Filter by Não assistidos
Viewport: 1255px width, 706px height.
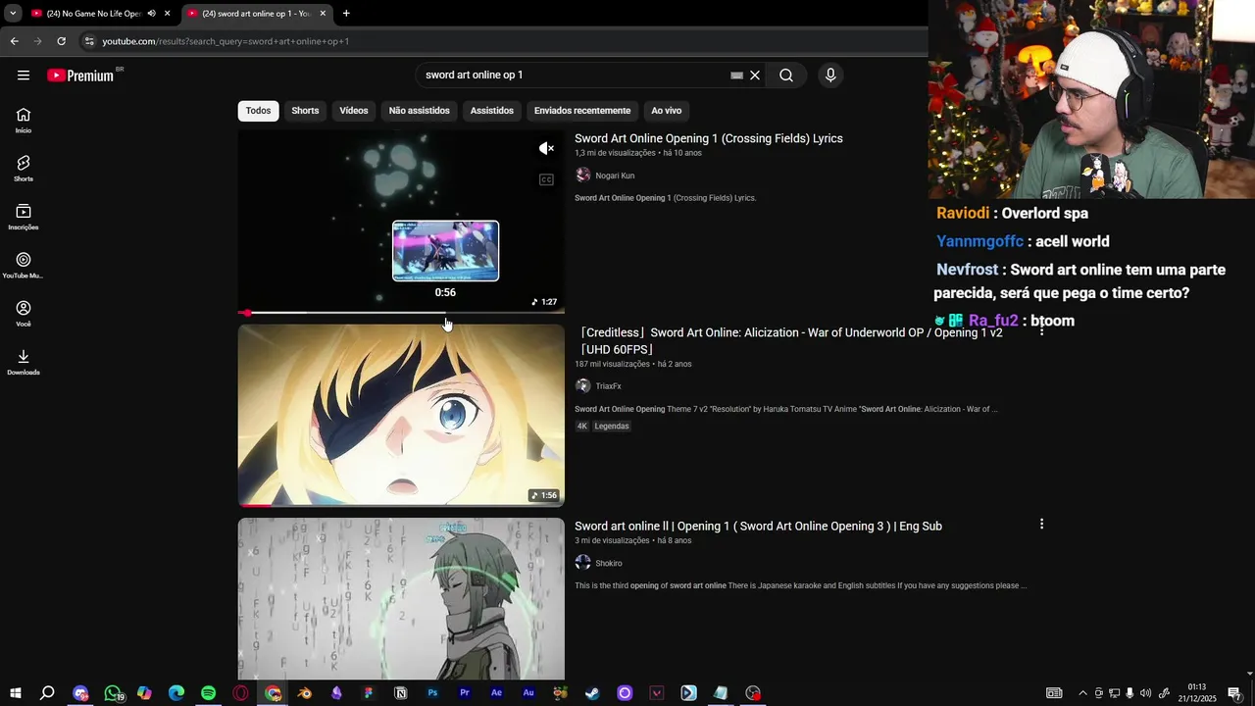pyautogui.click(x=420, y=111)
